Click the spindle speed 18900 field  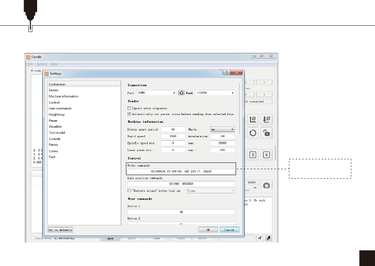point(251,183)
